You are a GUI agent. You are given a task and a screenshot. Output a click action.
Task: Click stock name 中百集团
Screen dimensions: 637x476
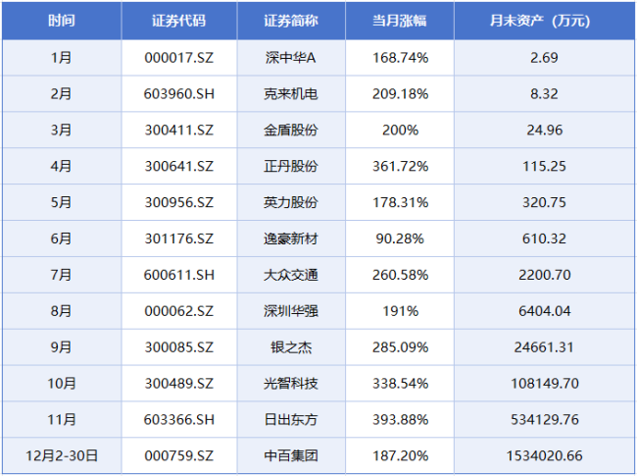(x=291, y=456)
